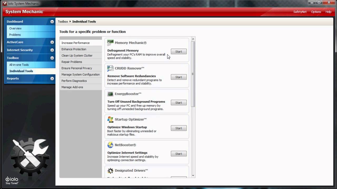The width and height of the screenshot is (337, 189).
Task: Click the Designated Drivers gear icon
Action: [x=110, y=170]
